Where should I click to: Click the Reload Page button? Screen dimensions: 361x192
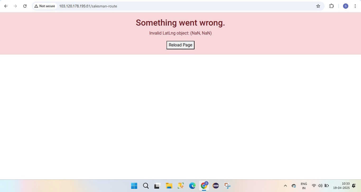(x=180, y=45)
